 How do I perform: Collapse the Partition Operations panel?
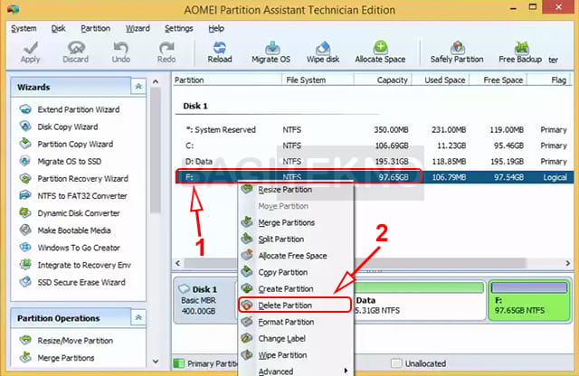138,317
